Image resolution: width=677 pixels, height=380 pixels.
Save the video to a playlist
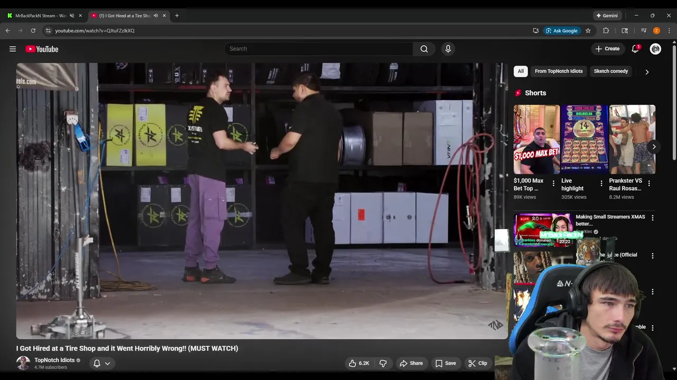445,363
